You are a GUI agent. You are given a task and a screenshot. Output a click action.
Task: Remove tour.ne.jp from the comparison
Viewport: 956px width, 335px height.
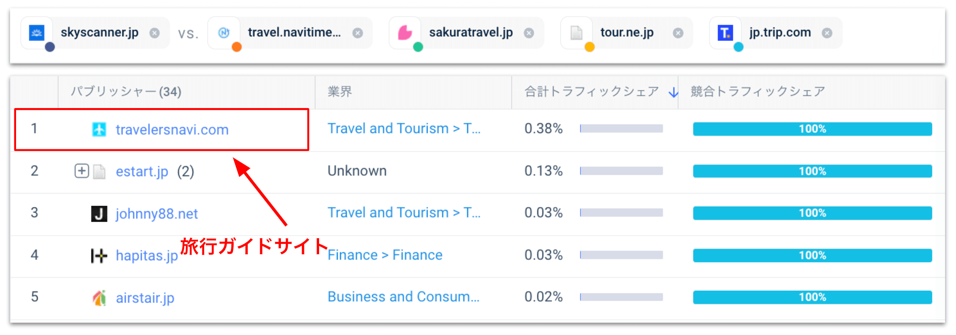[678, 32]
